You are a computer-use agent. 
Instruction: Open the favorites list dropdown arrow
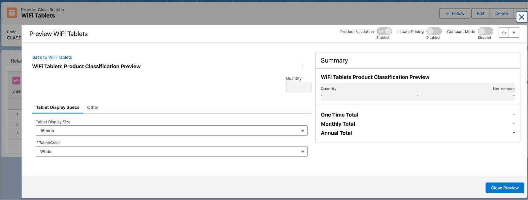[x=514, y=33]
